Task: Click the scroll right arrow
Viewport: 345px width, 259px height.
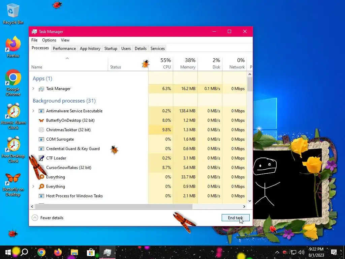Action: pyautogui.click(x=244, y=207)
